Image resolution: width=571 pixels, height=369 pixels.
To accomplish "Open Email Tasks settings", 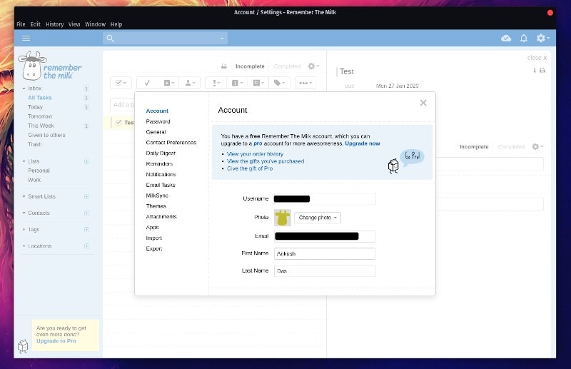I will [161, 185].
